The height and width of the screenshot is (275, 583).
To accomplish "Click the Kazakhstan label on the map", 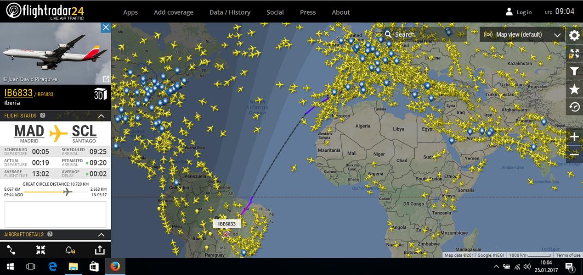I will pyautogui.click(x=520, y=63).
